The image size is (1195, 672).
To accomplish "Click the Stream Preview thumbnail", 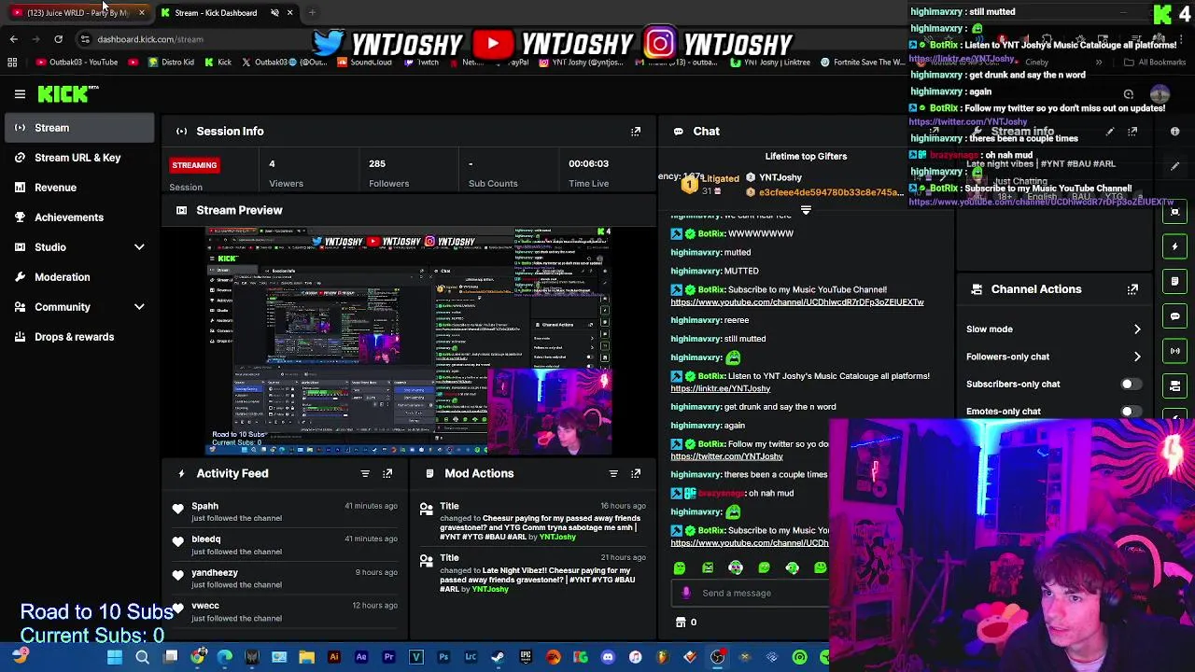I will coord(409,341).
